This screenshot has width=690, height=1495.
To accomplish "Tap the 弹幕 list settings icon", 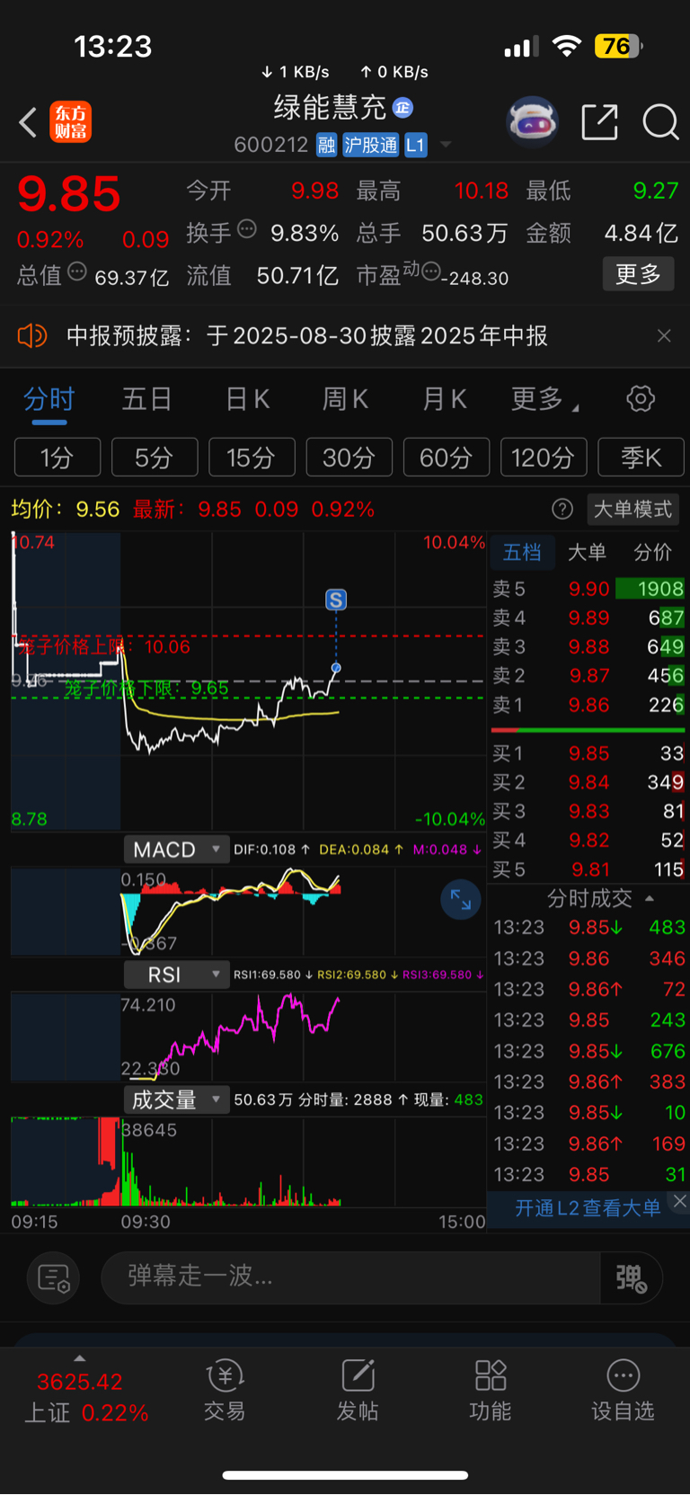I will [x=54, y=1277].
